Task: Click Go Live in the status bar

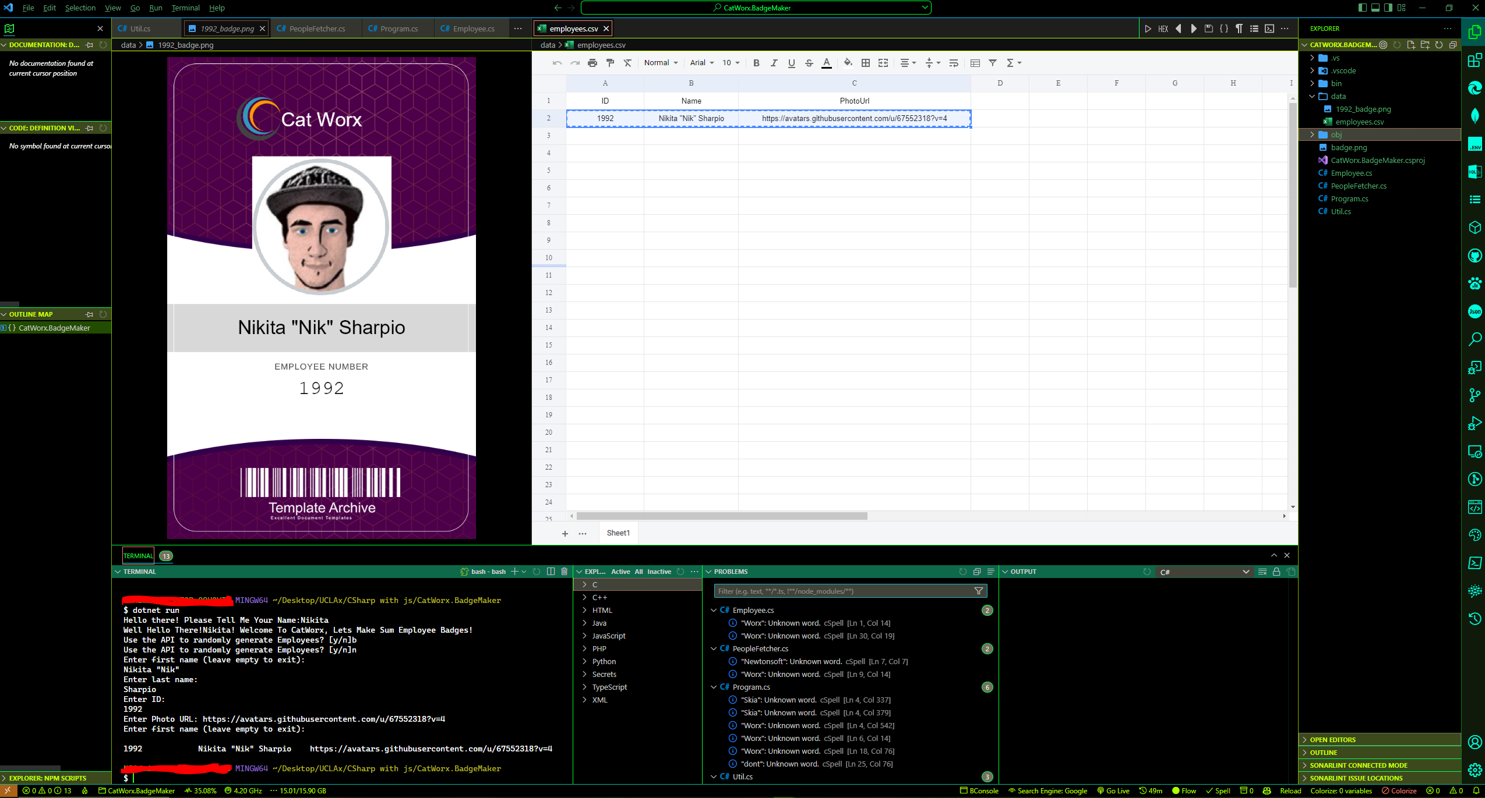Action: tap(1113, 790)
